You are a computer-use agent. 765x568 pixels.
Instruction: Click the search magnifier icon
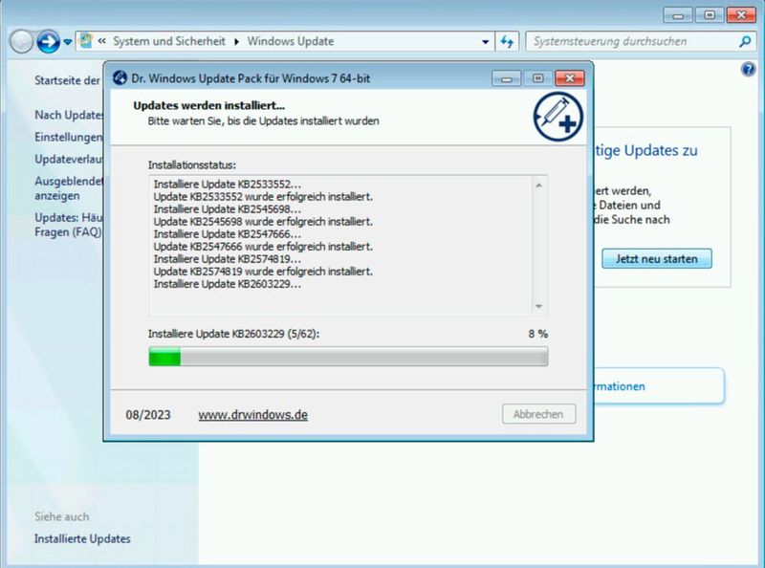[747, 41]
